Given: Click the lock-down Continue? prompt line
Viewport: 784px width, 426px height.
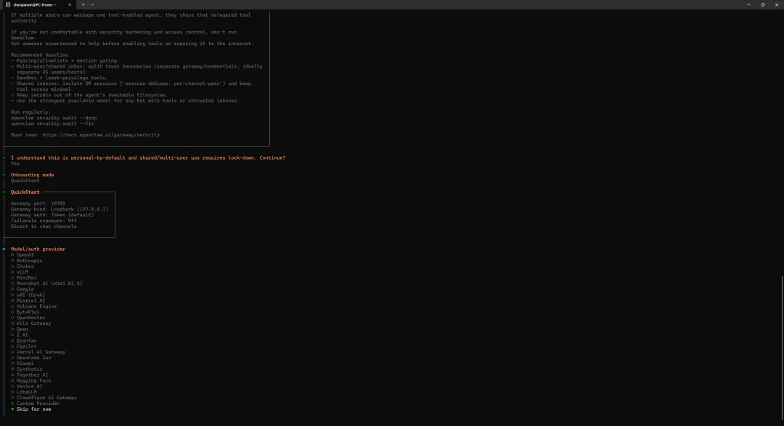Looking at the screenshot, I should tap(148, 158).
